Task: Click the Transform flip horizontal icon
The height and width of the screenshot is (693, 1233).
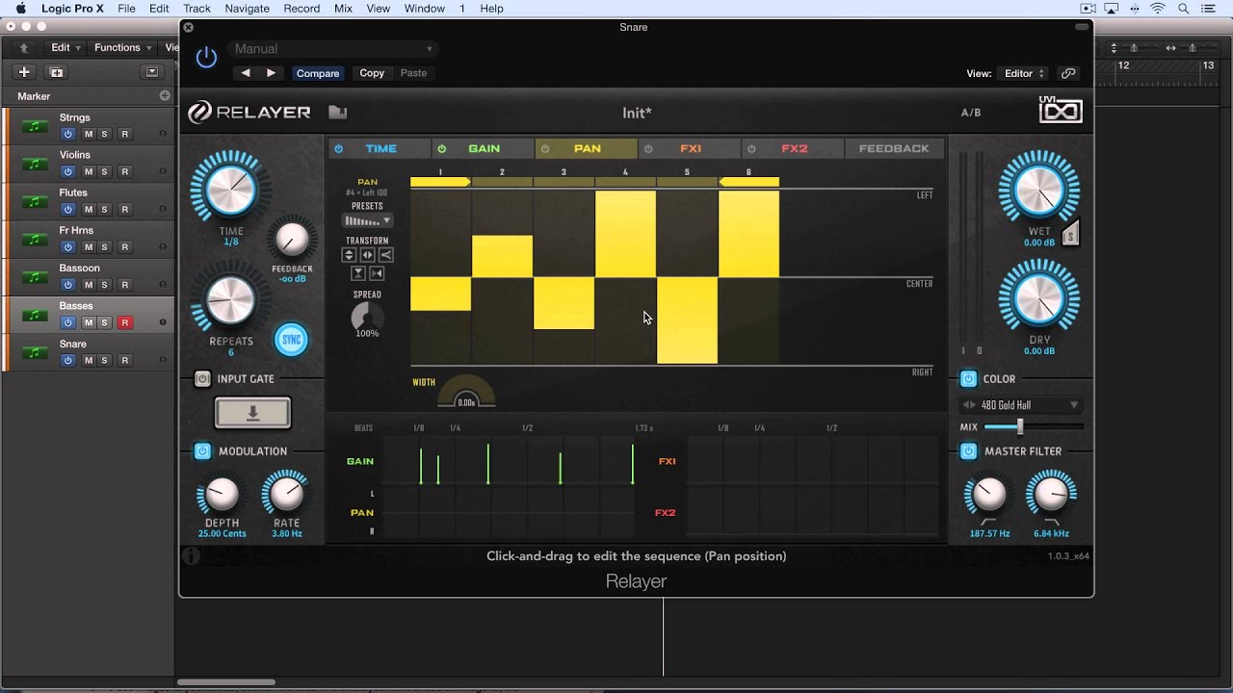Action: [x=367, y=255]
